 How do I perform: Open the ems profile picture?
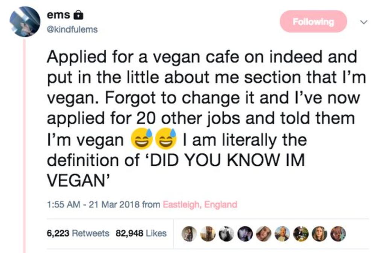point(25,22)
